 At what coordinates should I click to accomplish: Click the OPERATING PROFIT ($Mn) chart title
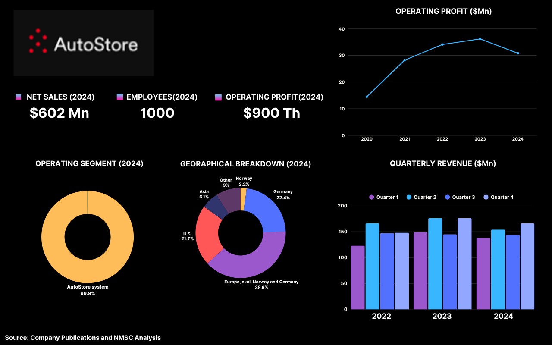point(444,12)
